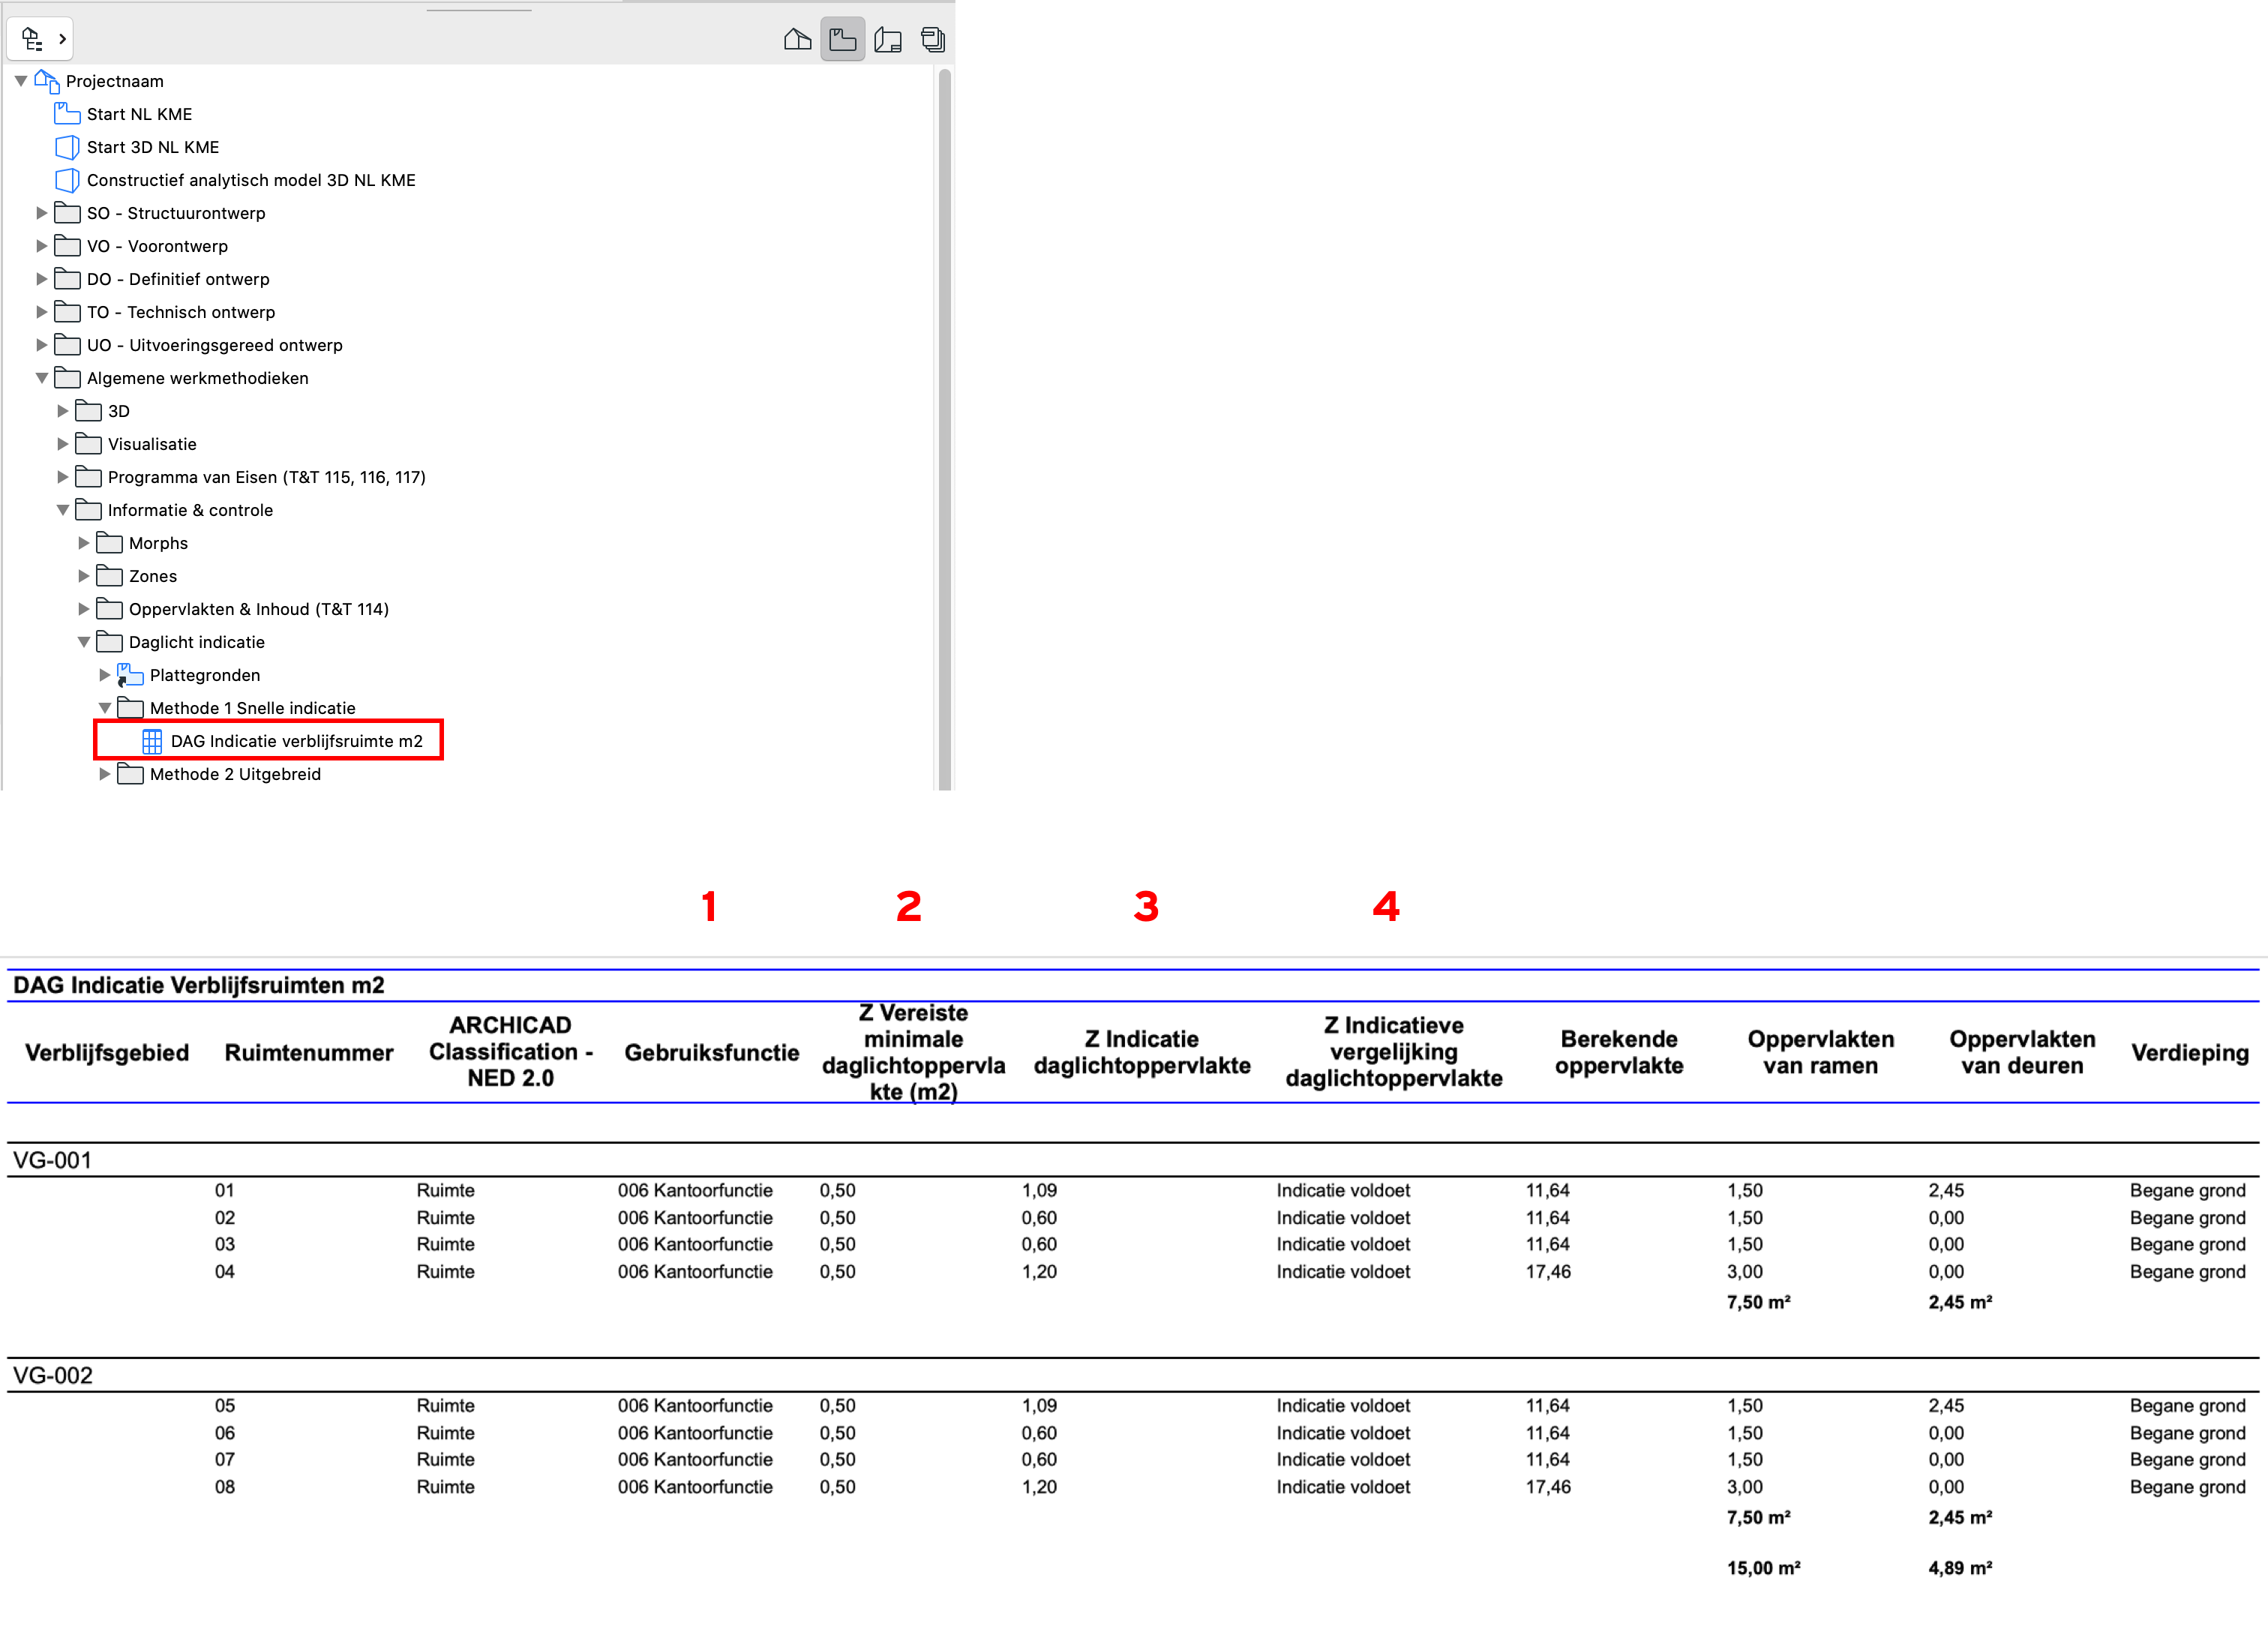Viewport: 2268px width, 1635px height.
Task: Click the 15,00 m² grand total cell
Action: click(x=1764, y=1568)
